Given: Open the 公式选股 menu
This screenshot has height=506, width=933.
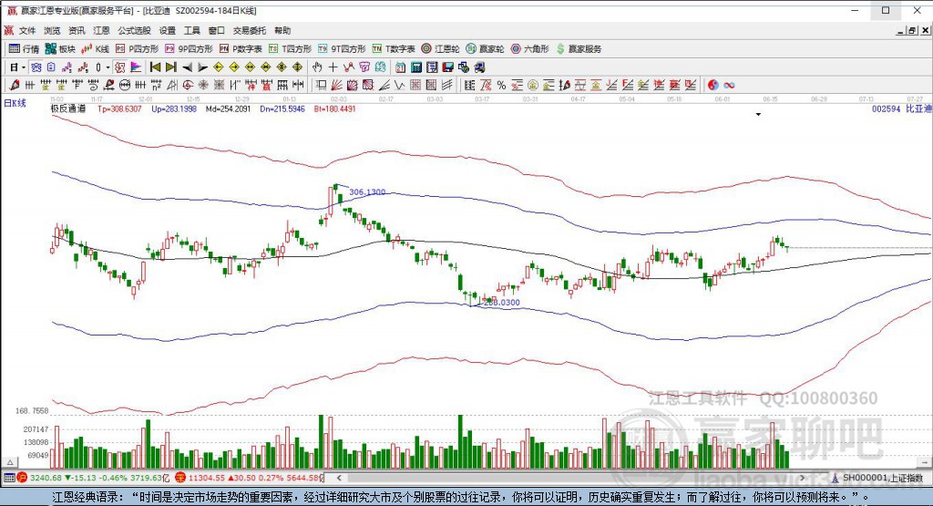Looking at the screenshot, I should (134, 30).
